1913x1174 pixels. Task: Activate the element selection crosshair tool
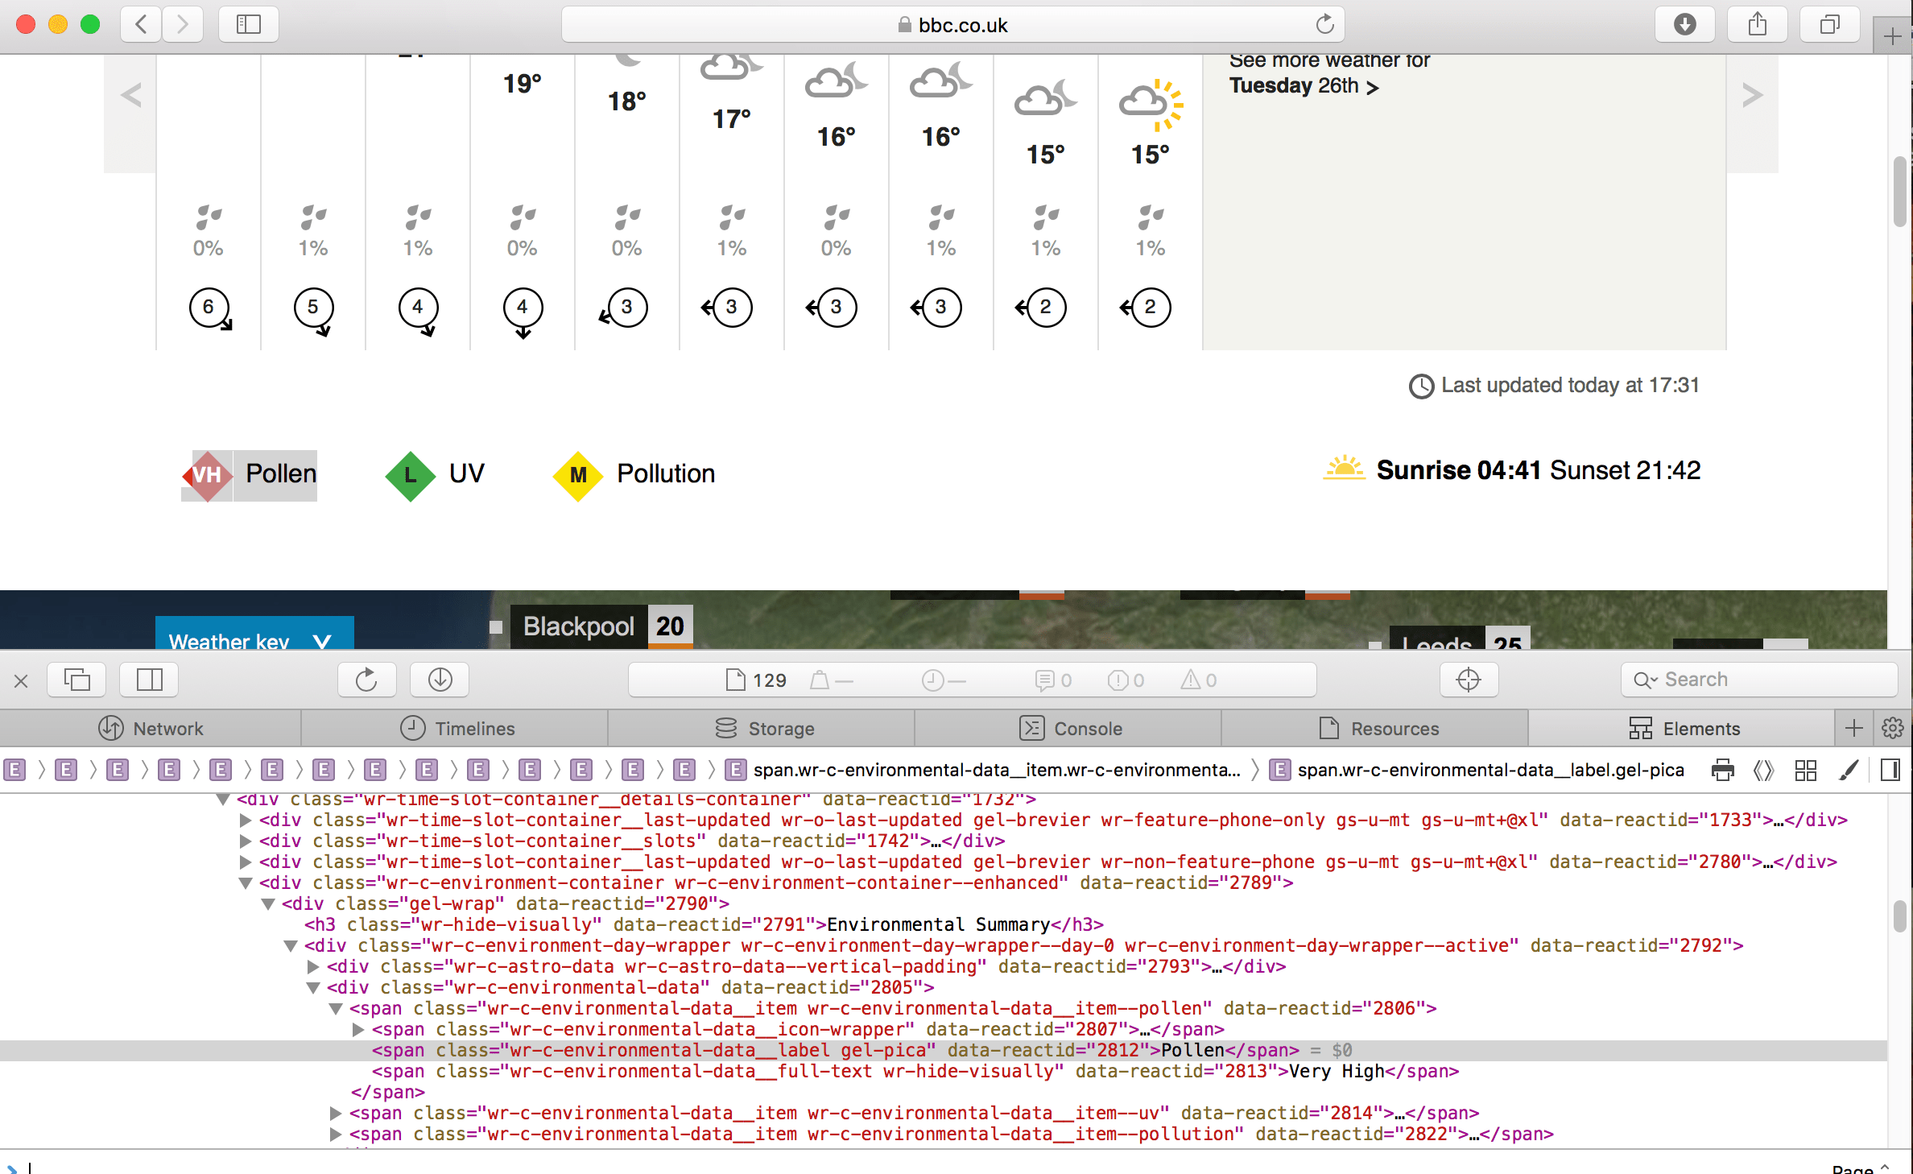click(x=1469, y=679)
